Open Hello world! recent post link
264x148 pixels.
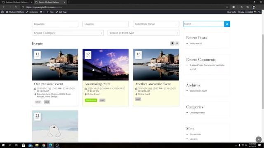click(196, 43)
